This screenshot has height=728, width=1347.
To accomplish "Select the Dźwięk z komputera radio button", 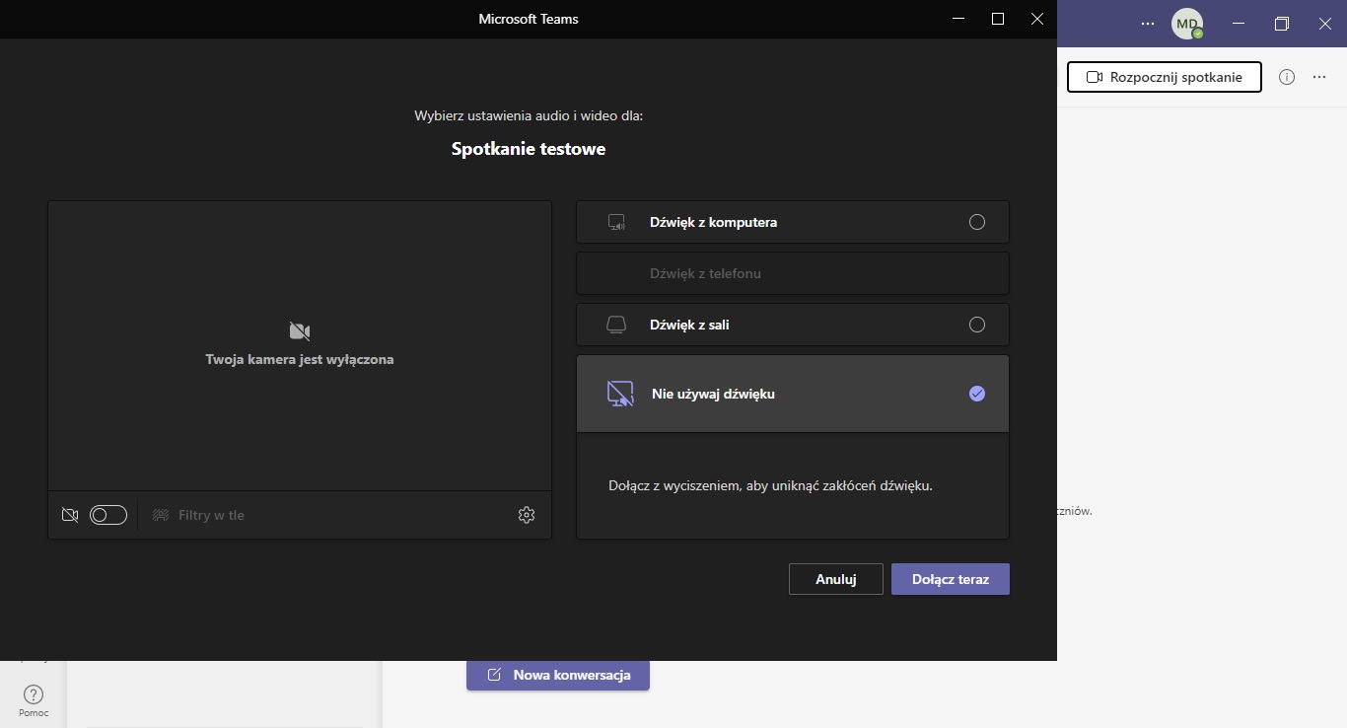I will (977, 222).
